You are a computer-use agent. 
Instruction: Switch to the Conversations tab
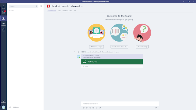pos(51,11)
